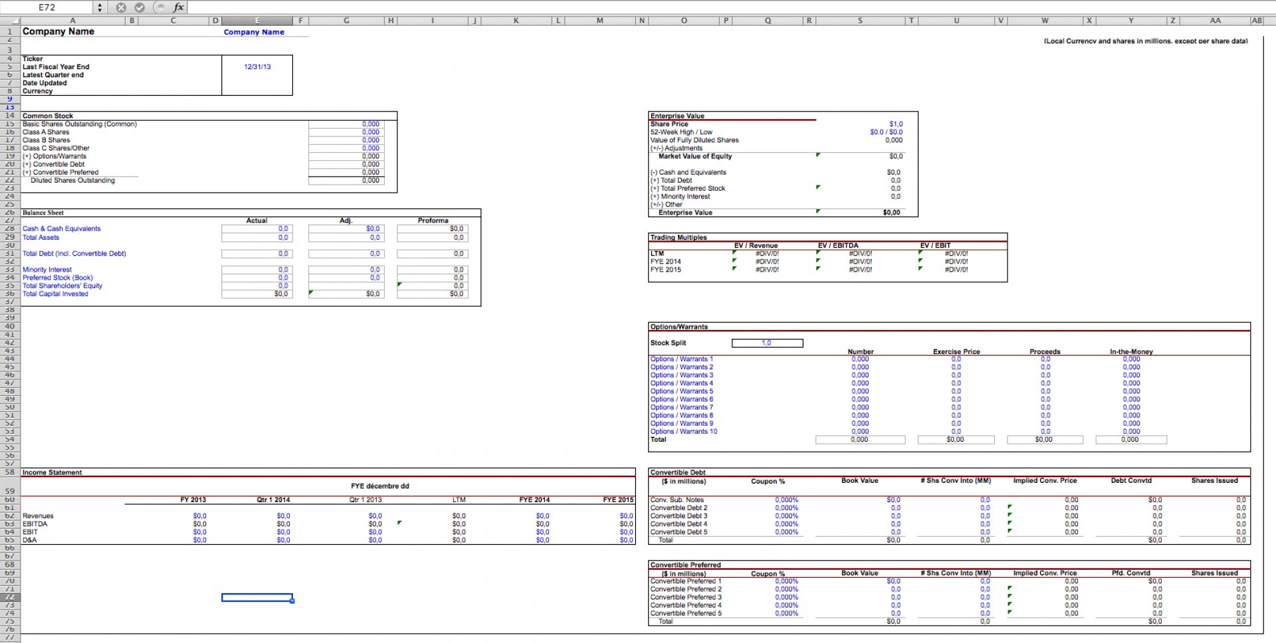
Task: Click the Currency label cell
Action: [37, 91]
